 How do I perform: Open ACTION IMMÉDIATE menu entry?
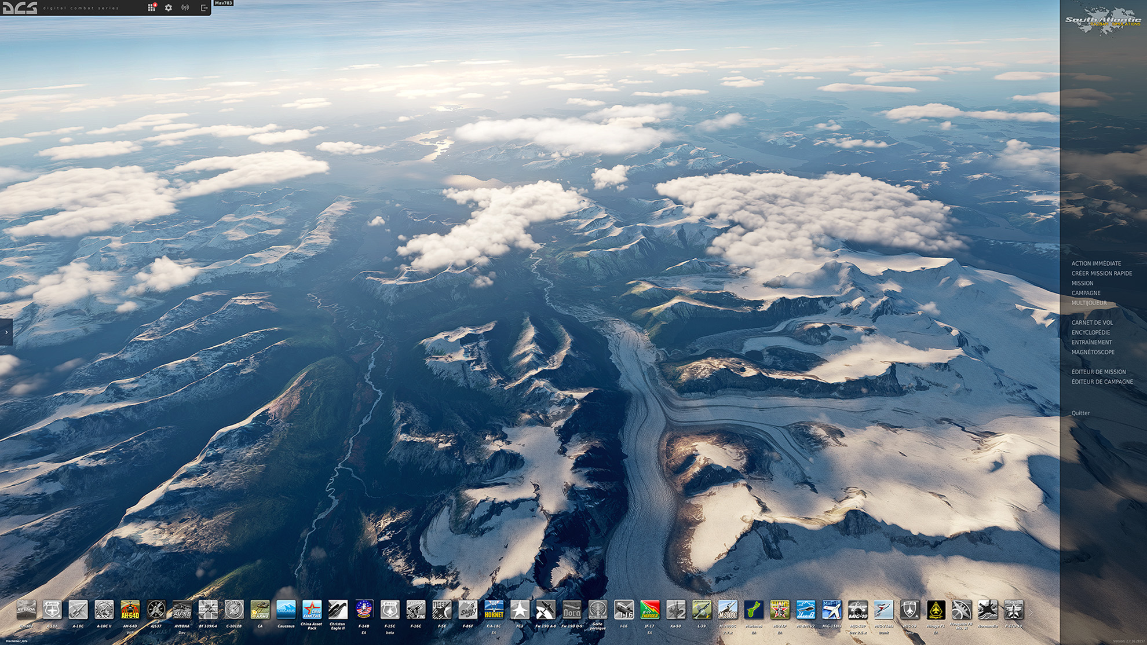pos(1096,263)
